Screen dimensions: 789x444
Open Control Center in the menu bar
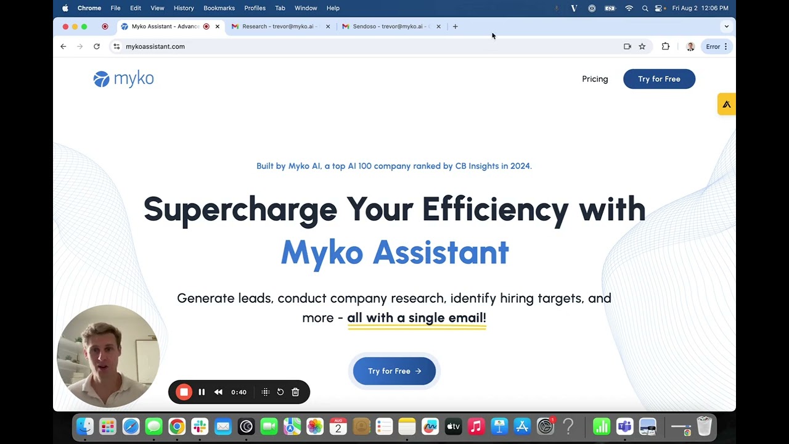pyautogui.click(x=659, y=8)
